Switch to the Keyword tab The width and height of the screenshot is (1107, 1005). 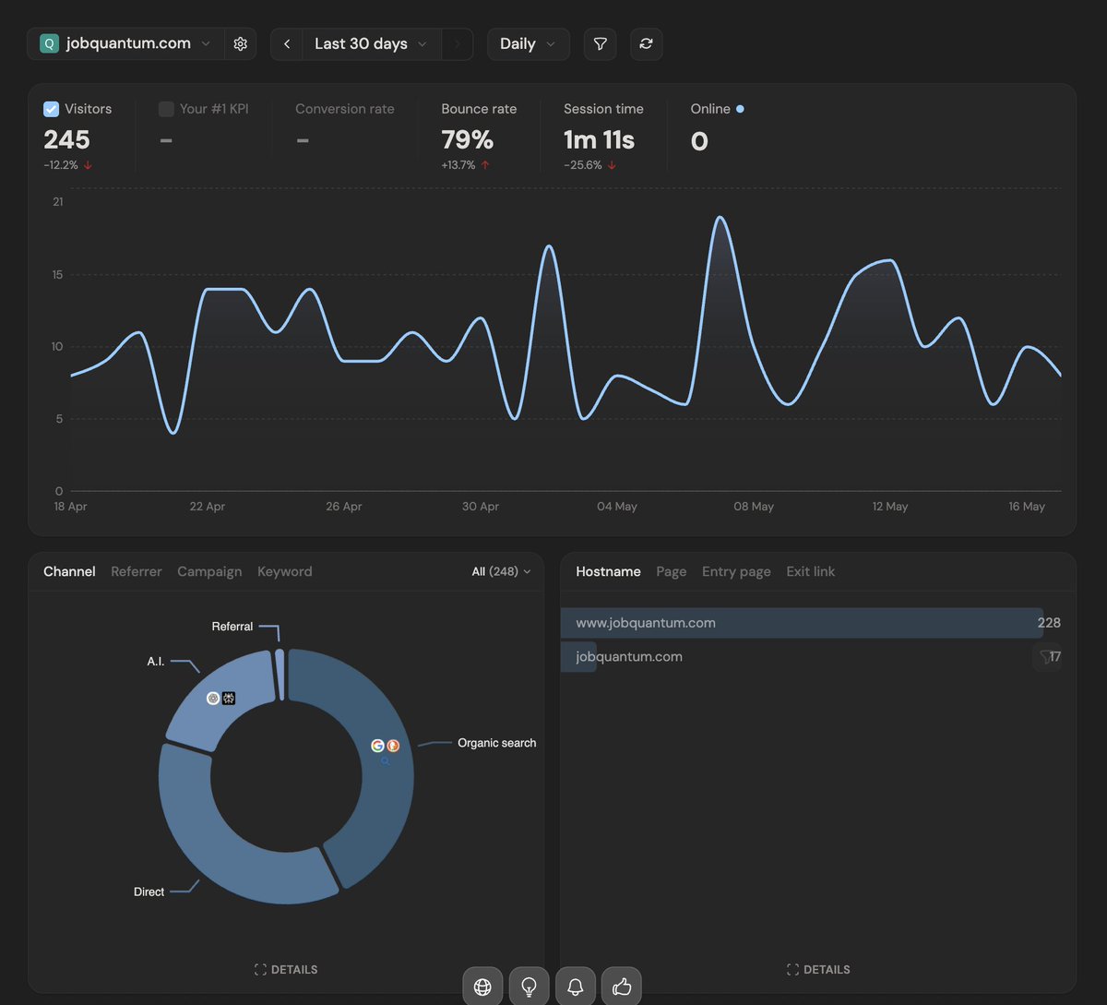click(285, 571)
